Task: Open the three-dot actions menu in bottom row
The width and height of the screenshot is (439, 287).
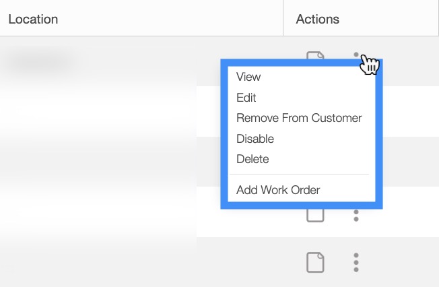Action: click(x=356, y=263)
